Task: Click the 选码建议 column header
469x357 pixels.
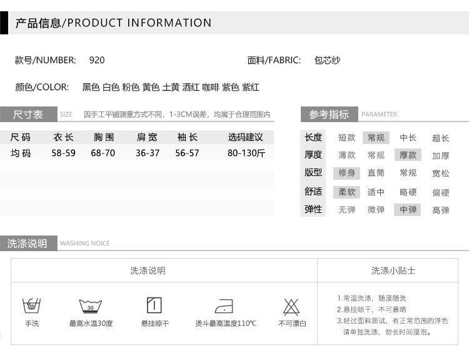Action: (246, 137)
